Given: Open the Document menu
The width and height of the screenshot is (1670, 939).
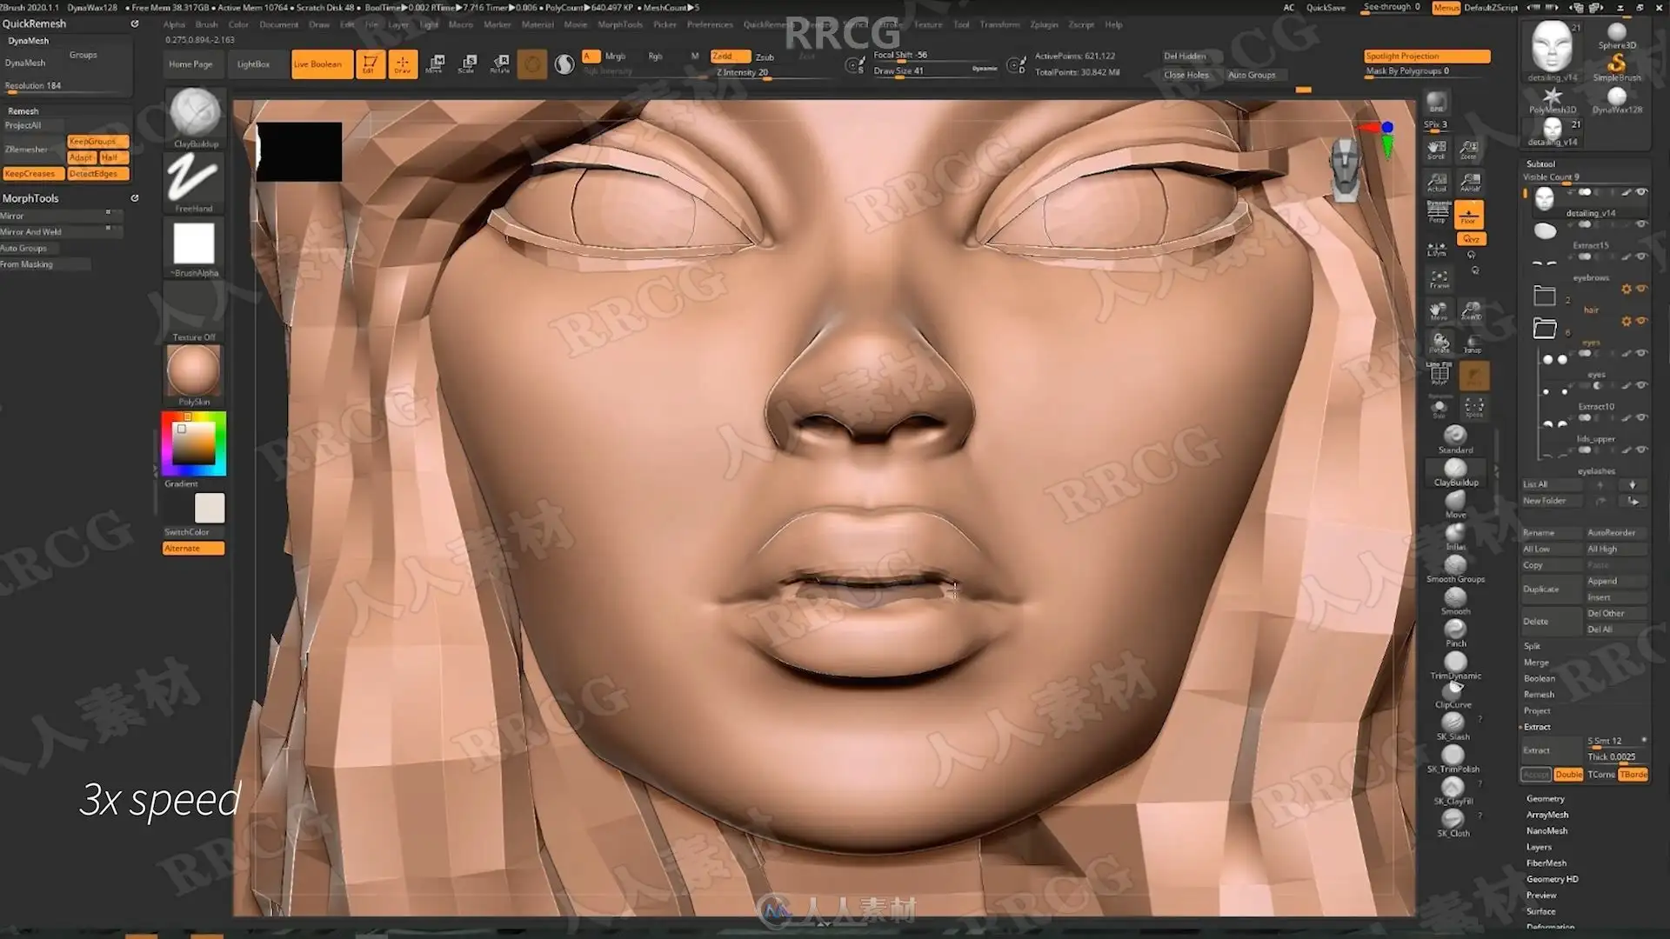Looking at the screenshot, I should [278, 24].
